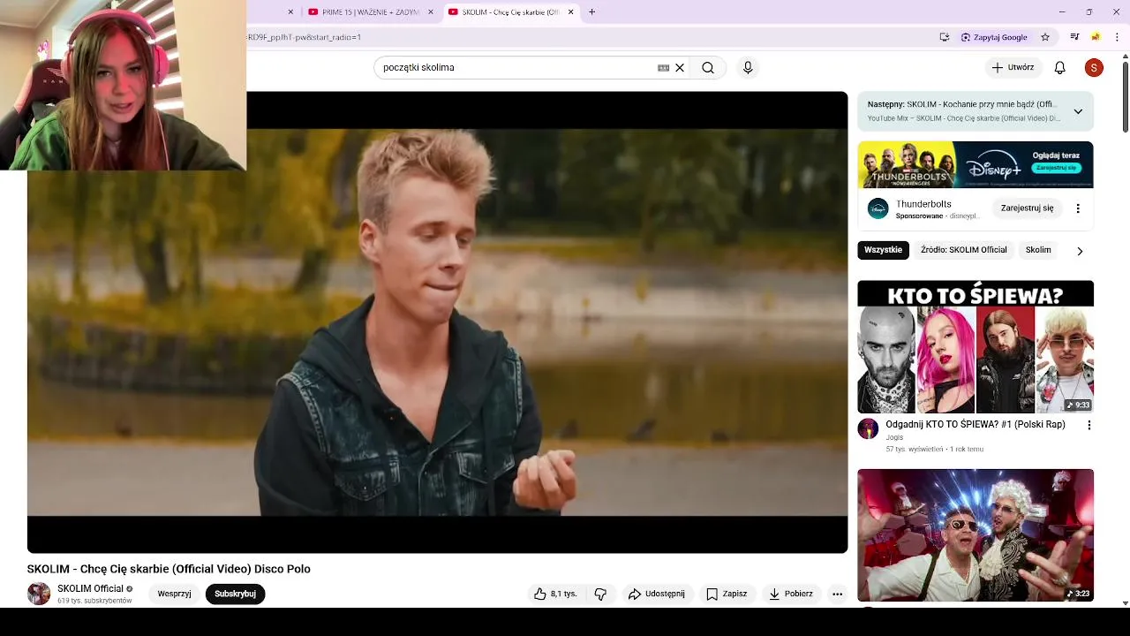Image resolution: width=1130 pixels, height=636 pixels.
Task: Click the main video player
Action: [x=437, y=322]
